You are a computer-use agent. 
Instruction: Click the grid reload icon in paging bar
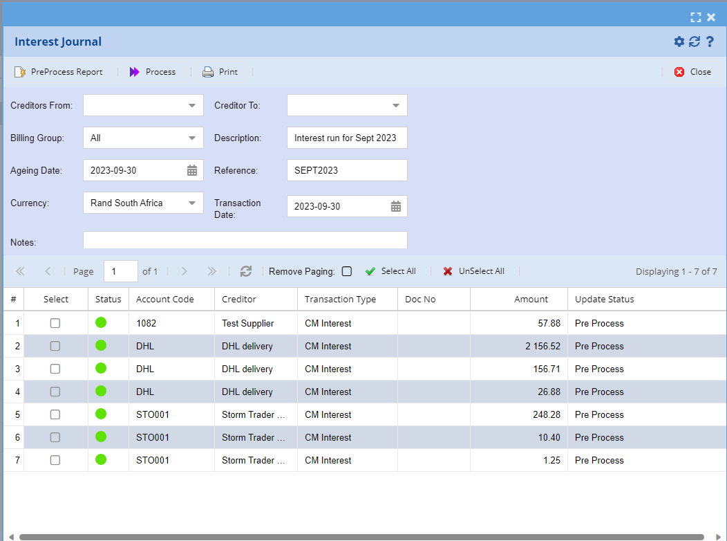click(246, 271)
